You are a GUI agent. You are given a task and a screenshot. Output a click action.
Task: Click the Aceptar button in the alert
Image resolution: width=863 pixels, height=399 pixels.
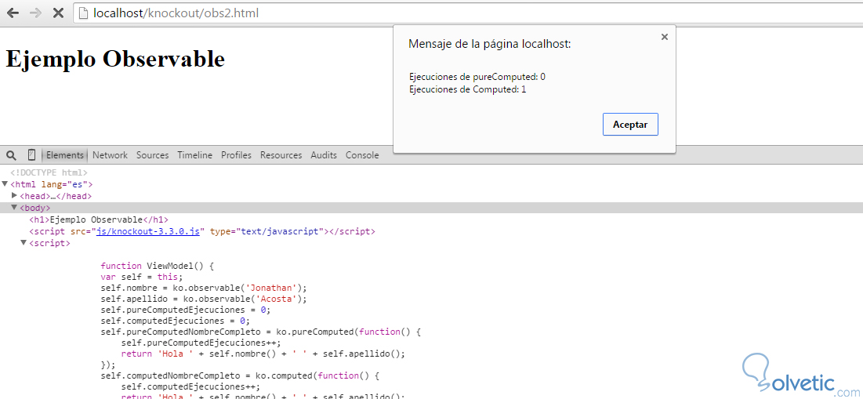[x=630, y=125]
